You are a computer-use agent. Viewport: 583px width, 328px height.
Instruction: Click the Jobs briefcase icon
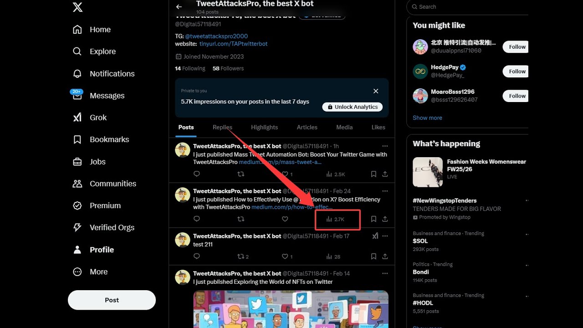[x=77, y=162]
